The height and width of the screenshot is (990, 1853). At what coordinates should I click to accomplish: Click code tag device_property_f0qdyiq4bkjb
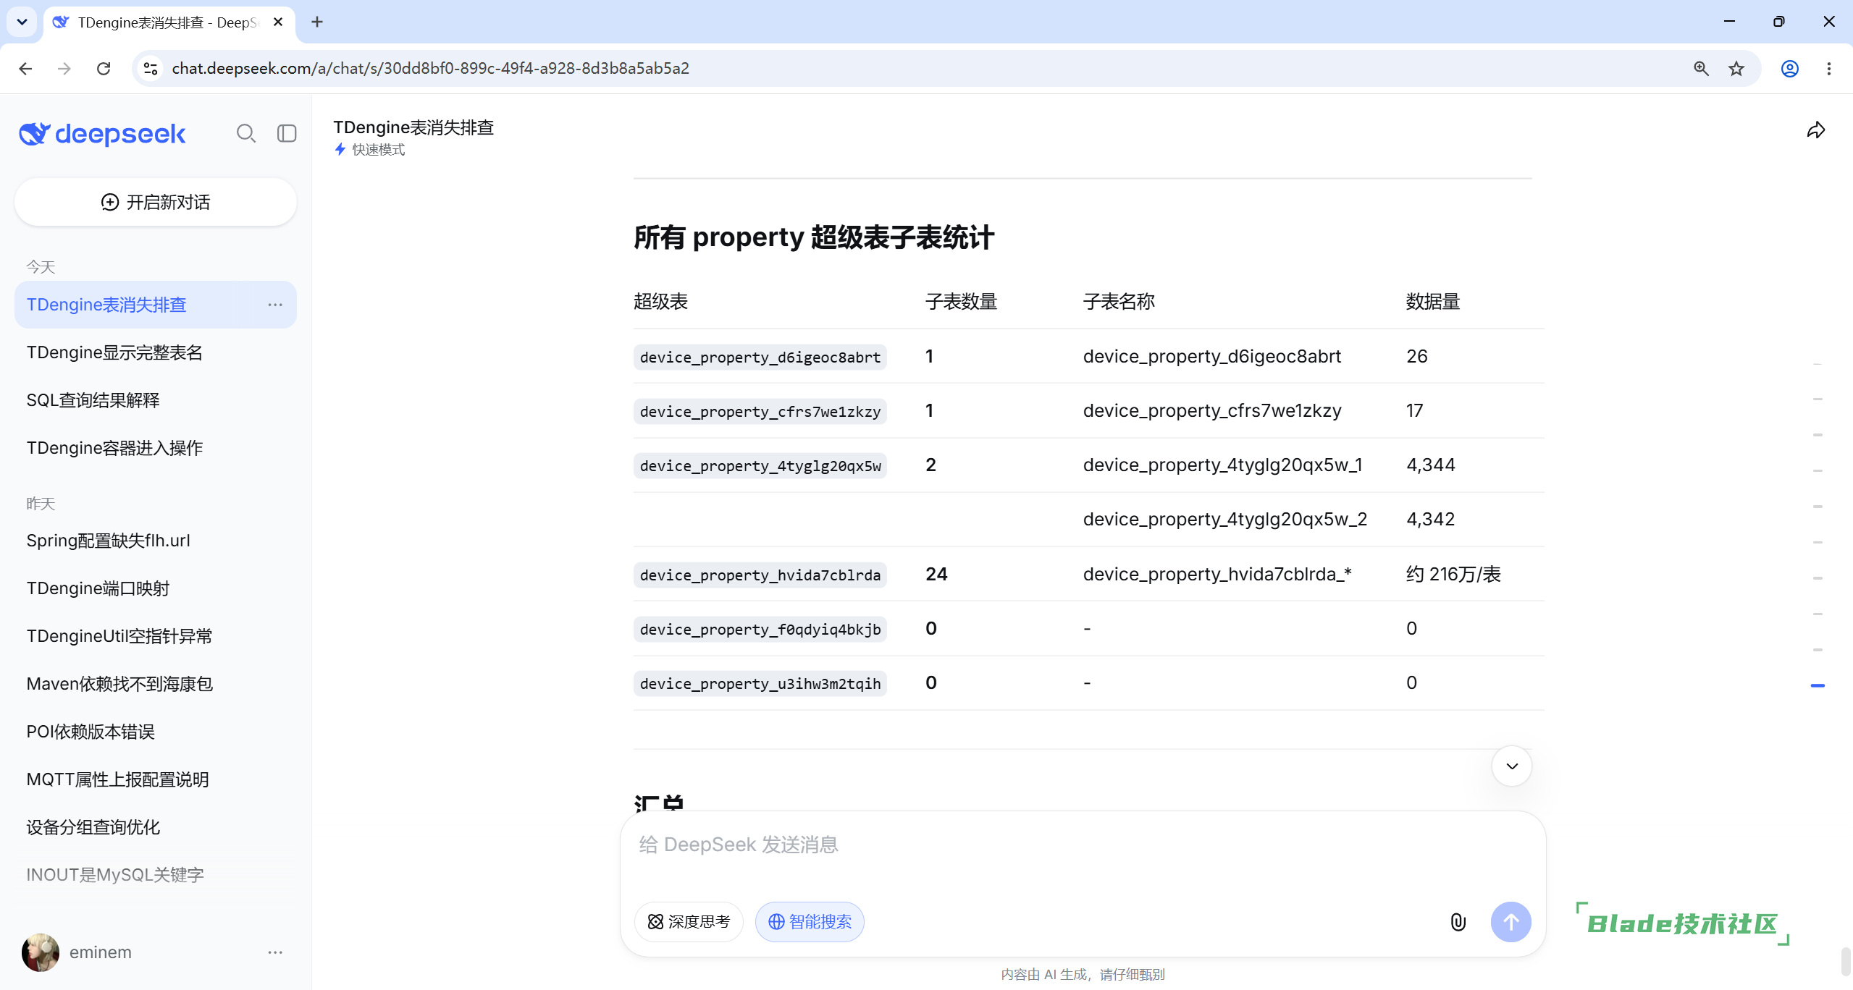pos(760,629)
